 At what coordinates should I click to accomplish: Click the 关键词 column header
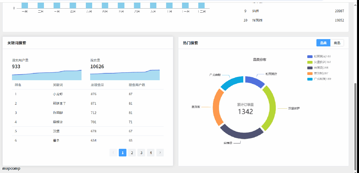[58, 85]
